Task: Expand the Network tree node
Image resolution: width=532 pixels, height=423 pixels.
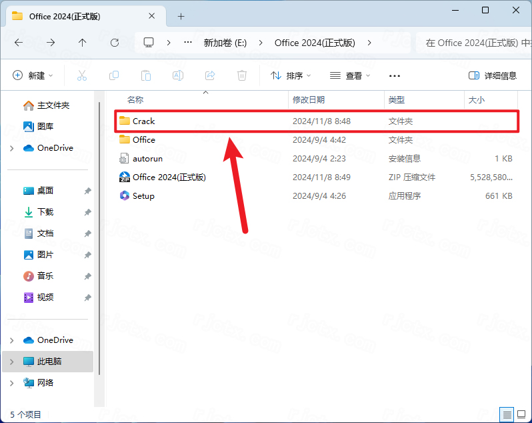Action: 12,382
